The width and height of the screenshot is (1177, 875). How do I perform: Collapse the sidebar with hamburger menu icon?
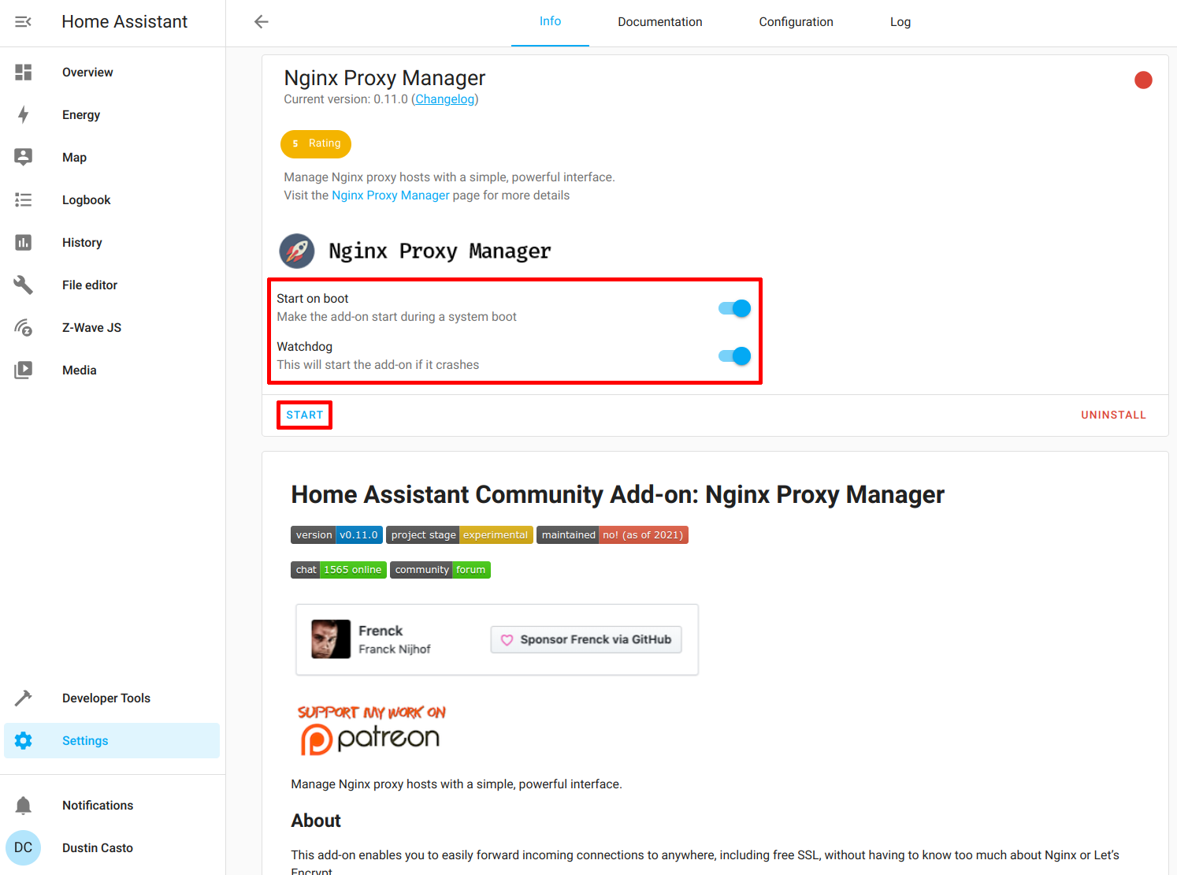[24, 22]
